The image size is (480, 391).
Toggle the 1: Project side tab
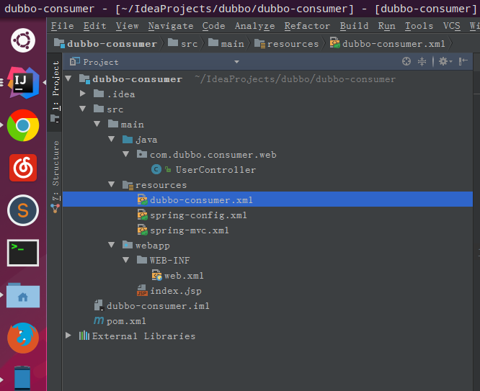55,91
